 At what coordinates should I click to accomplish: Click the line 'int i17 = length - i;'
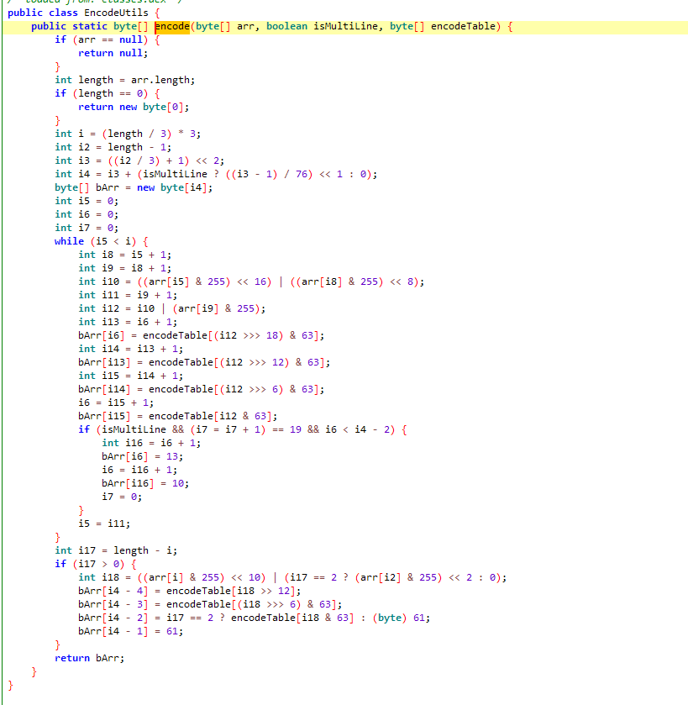click(x=116, y=550)
